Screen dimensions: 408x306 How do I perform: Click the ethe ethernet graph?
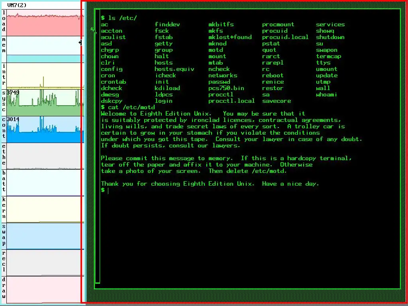(x=45, y=156)
